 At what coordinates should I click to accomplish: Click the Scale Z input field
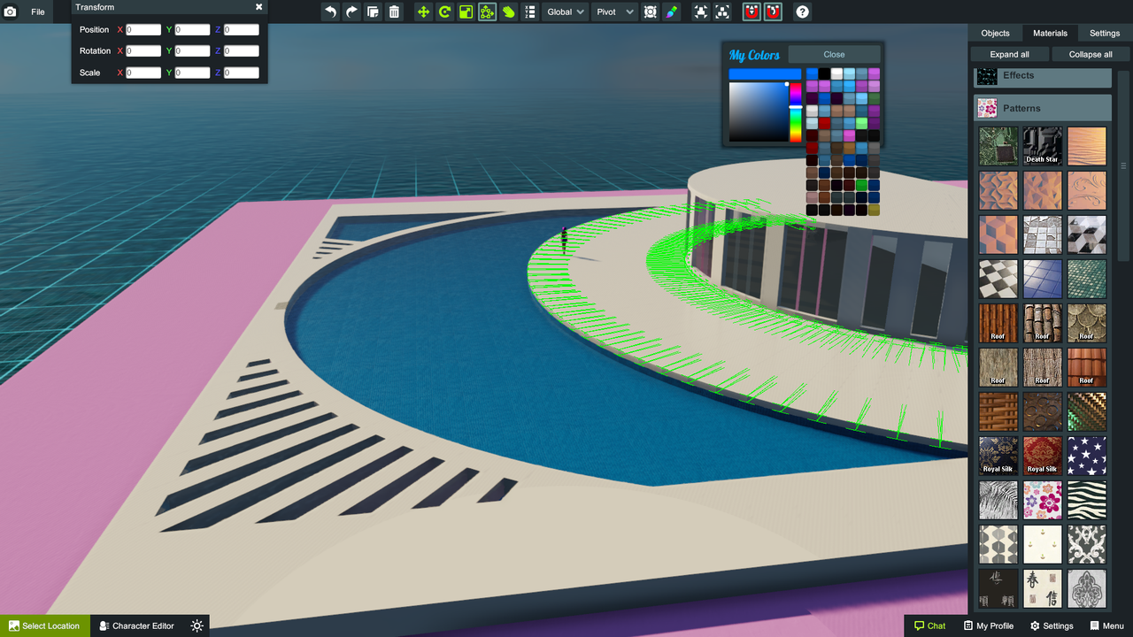[x=241, y=73]
